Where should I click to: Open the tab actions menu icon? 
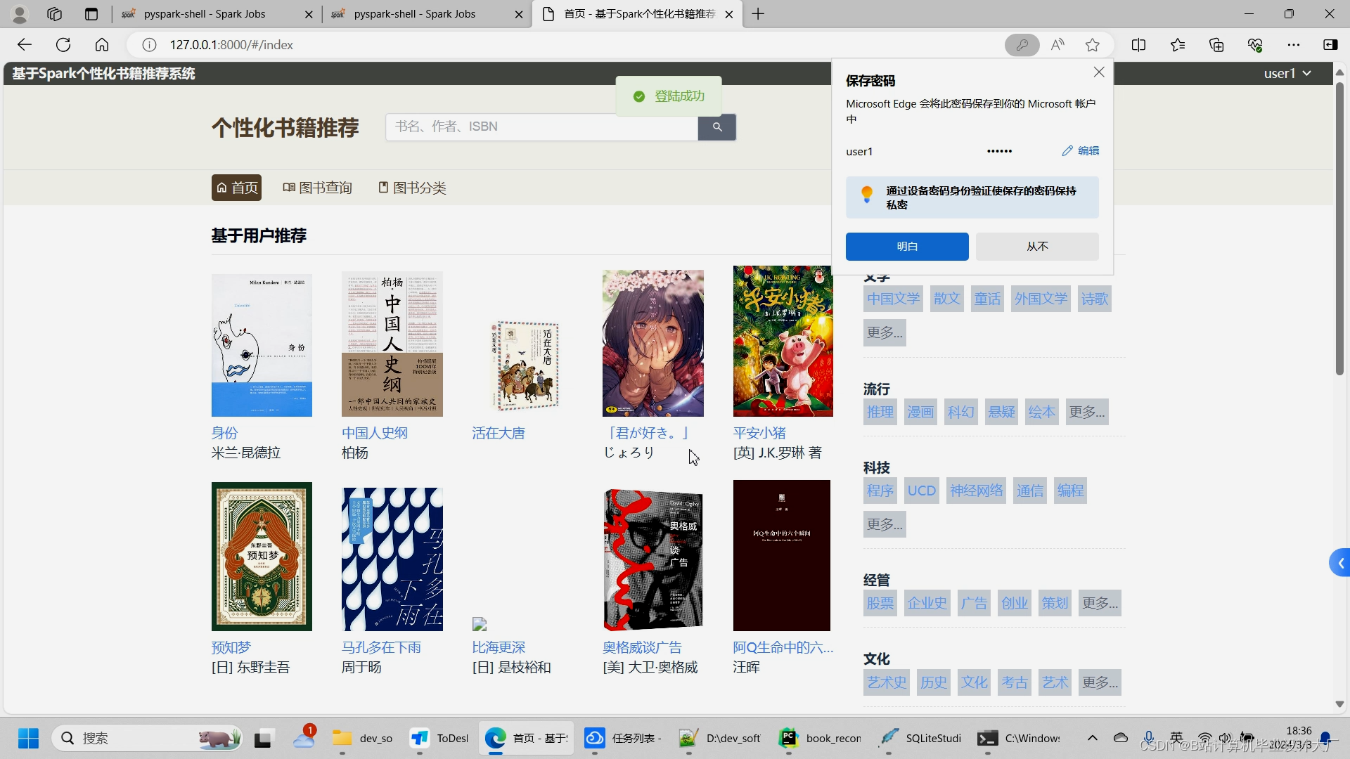pyautogui.click(x=91, y=14)
